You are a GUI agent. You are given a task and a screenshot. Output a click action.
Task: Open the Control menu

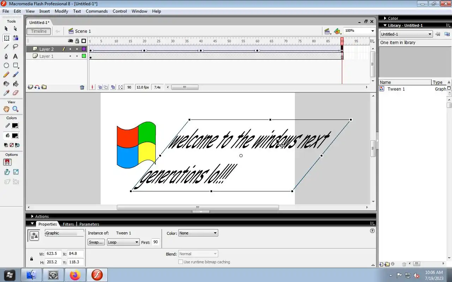pyautogui.click(x=120, y=11)
